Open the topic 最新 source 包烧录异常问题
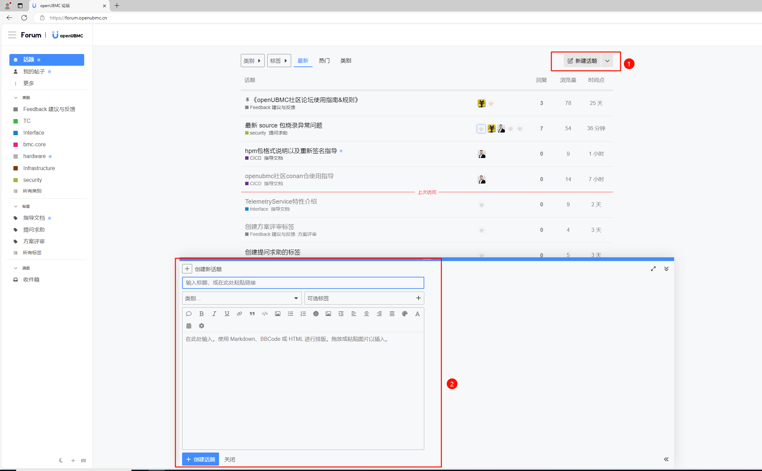The height and width of the screenshot is (471, 762). point(283,125)
